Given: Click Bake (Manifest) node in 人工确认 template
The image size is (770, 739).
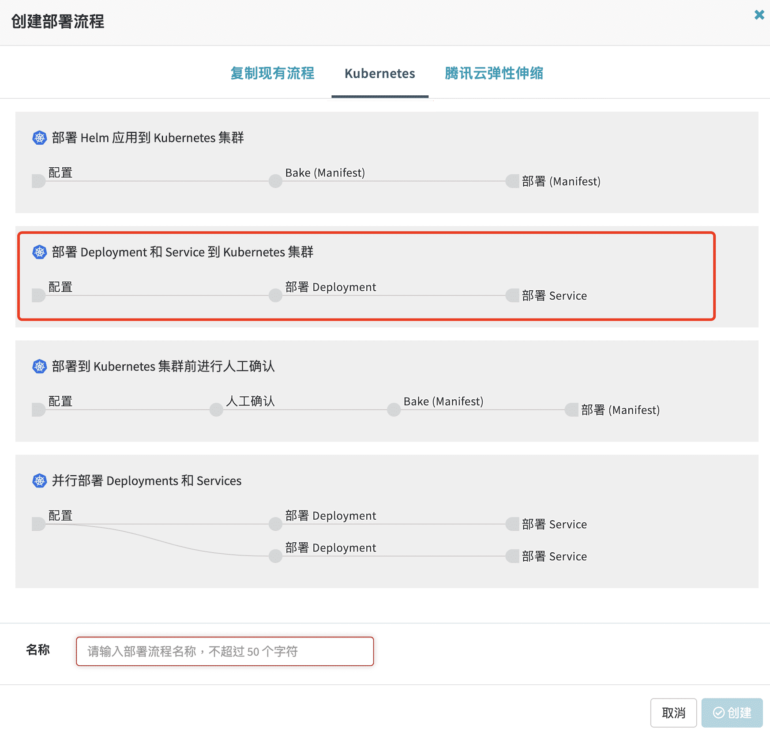Looking at the screenshot, I should click(394, 409).
